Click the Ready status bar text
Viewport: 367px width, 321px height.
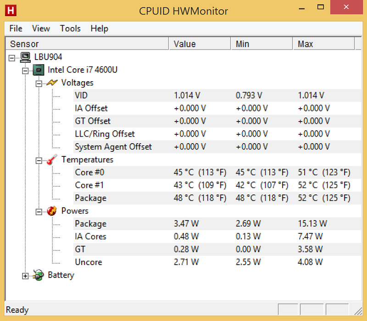(17, 310)
